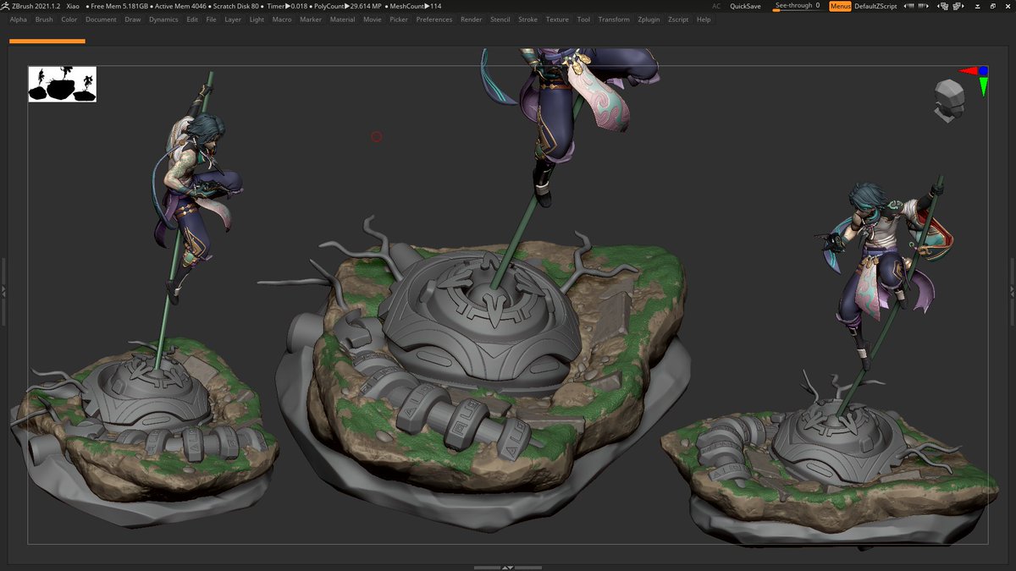Expand the left tray divider handle
Image resolution: width=1016 pixels, height=571 pixels.
pos(3,290)
